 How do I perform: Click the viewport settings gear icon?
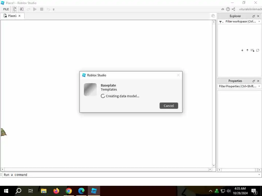pyautogui.click(x=213, y=16)
